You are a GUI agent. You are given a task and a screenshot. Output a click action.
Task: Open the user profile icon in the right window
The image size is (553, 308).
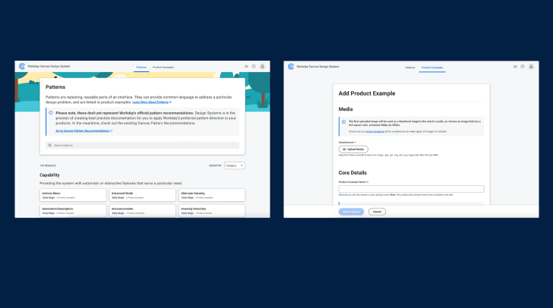click(x=531, y=67)
